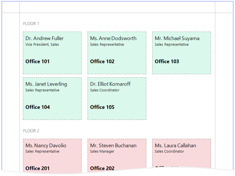Click the Office 201 label
The height and width of the screenshot is (176, 235).
[38, 168]
